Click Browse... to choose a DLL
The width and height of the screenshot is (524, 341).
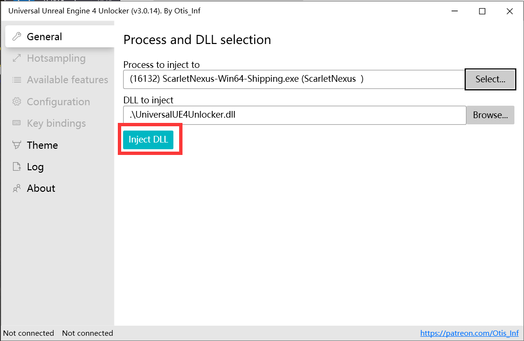click(490, 115)
